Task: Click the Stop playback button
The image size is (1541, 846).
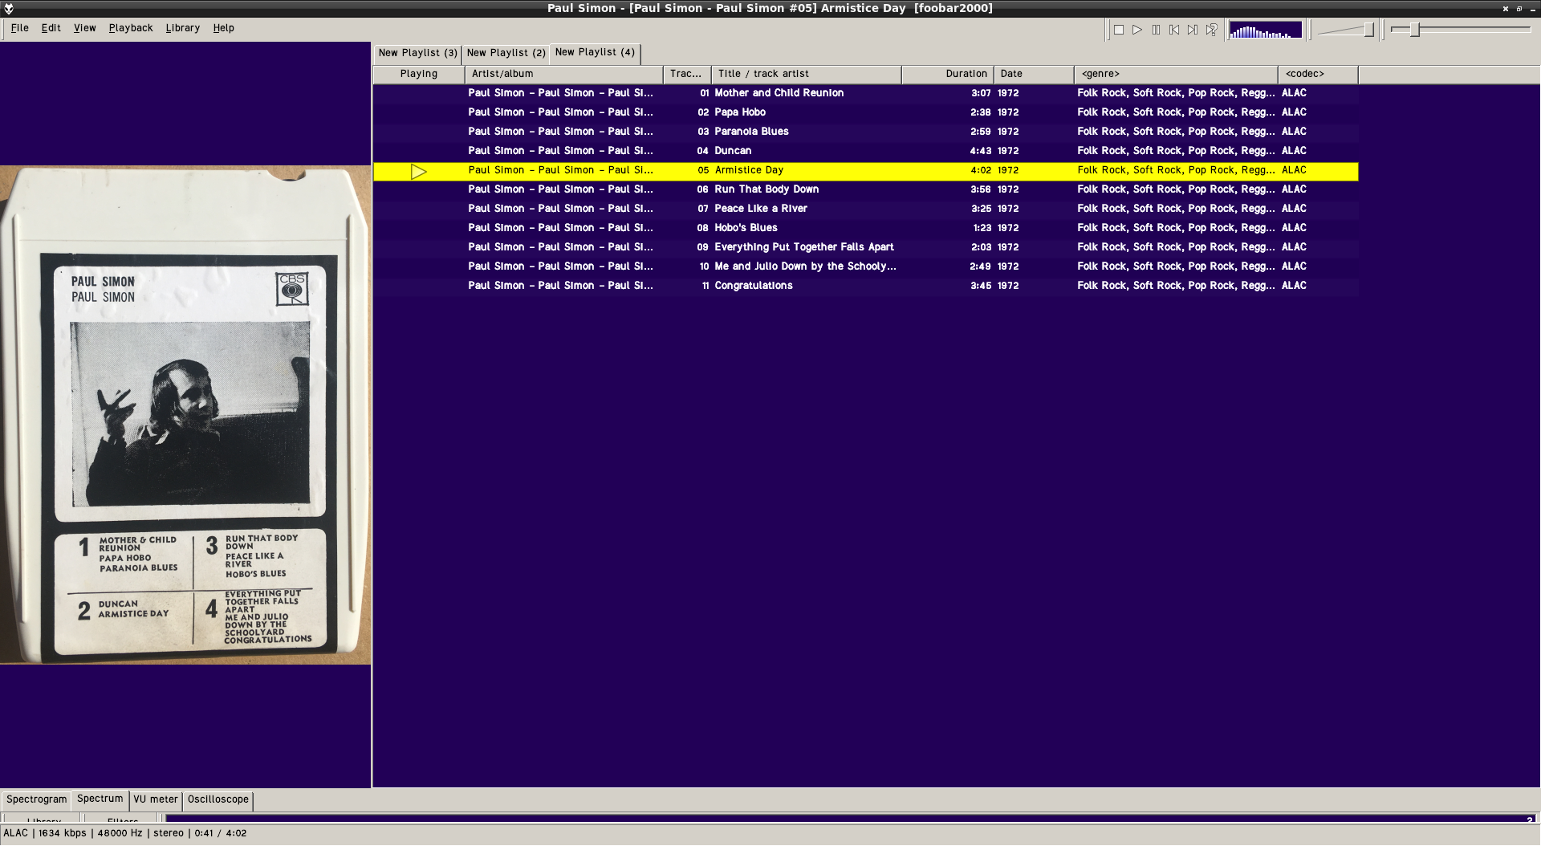Action: [x=1119, y=30]
